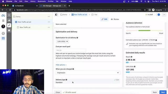Open the History menu
168x94 pixels.
coord(33,1)
